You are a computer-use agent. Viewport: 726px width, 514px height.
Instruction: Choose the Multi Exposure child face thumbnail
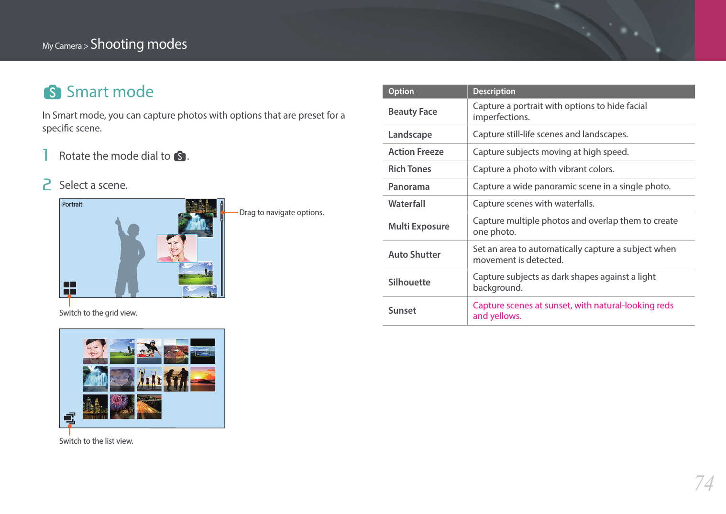122,379
